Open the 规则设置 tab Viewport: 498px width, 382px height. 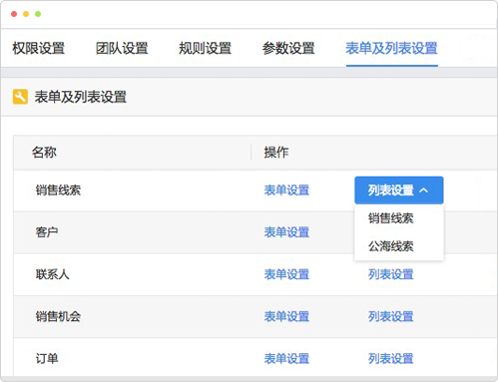click(x=205, y=48)
